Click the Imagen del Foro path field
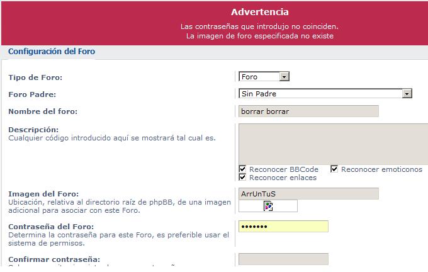Image resolution: width=428 pixels, height=272 pixels. 308,194
